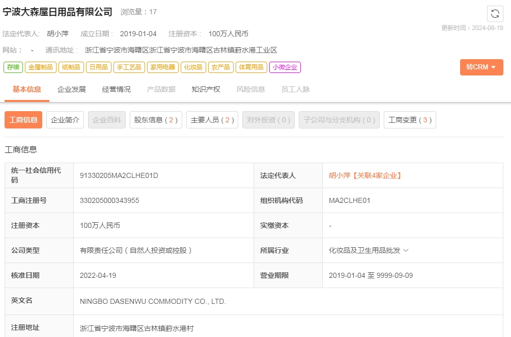Click the 存续 status tag
Viewport: 511px width, 337px height.
point(13,67)
